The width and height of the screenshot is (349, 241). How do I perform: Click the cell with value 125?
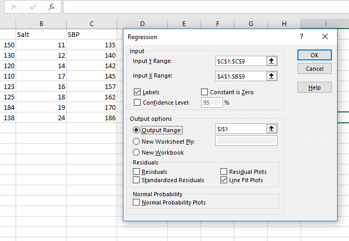pos(8,97)
